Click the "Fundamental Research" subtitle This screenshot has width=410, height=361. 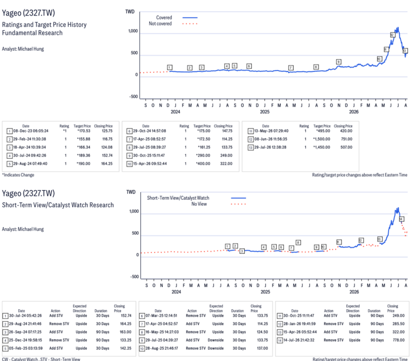[x=32, y=33]
